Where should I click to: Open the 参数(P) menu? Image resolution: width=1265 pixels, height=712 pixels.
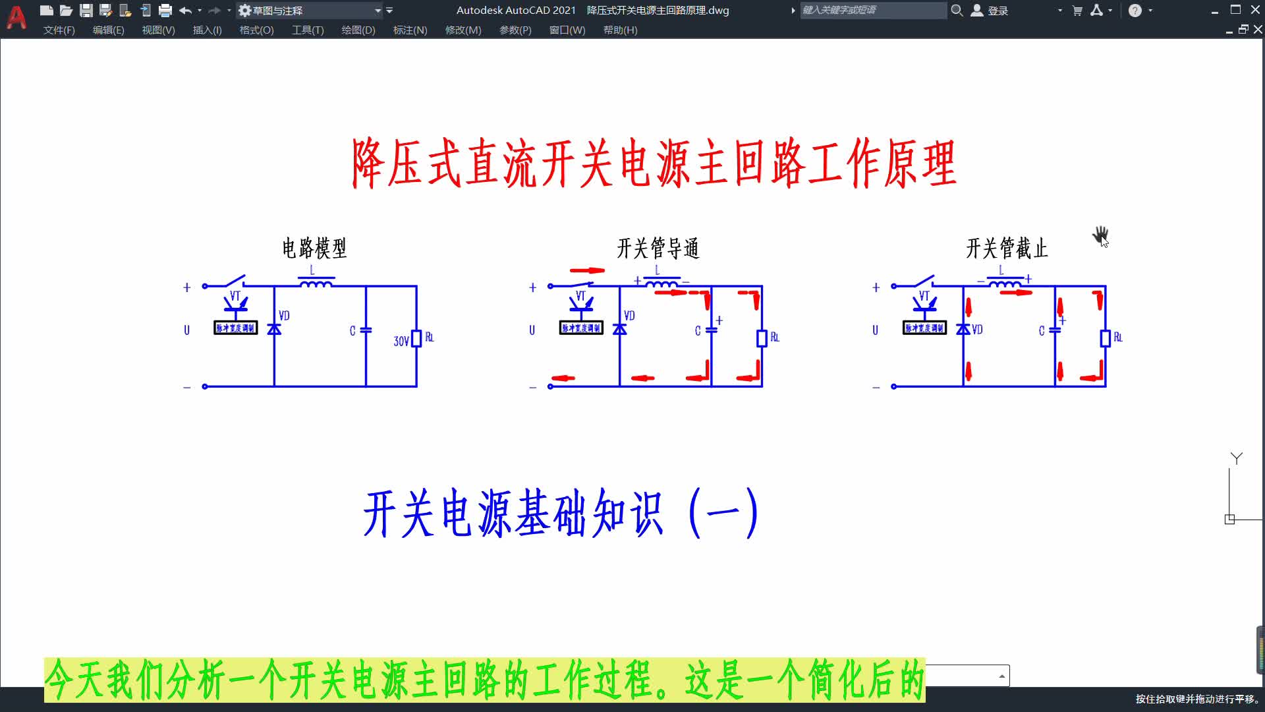[x=515, y=30]
